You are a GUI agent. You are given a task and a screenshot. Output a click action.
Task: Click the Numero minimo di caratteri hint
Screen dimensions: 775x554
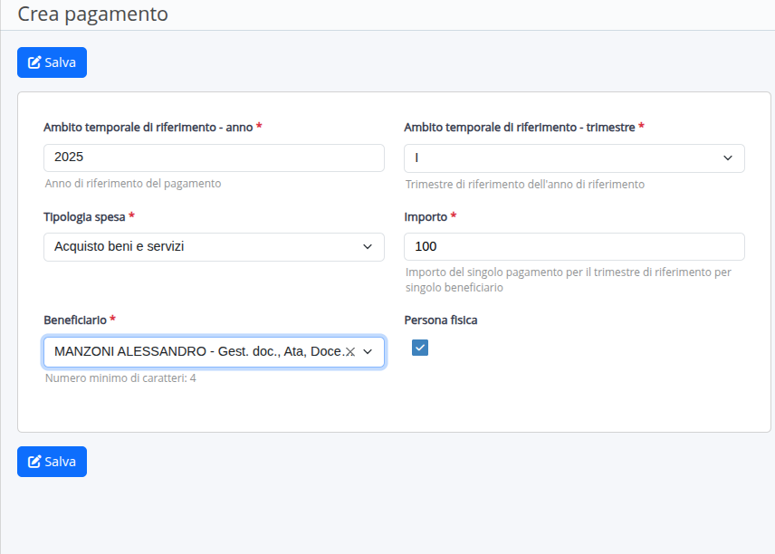tap(120, 378)
